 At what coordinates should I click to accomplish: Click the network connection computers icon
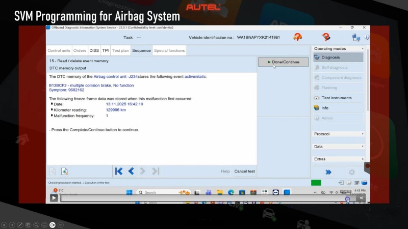click(x=356, y=37)
